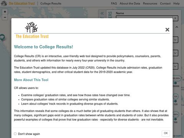Open About the Data in top navigation

click(130, 3)
